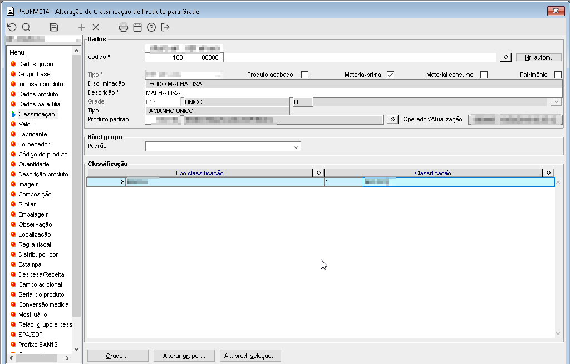Open the Localização menu entry
This screenshot has width=570, height=364.
(35, 234)
